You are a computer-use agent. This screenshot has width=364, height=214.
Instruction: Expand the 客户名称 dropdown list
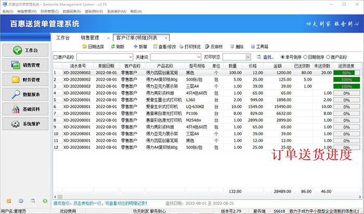(x=130, y=57)
